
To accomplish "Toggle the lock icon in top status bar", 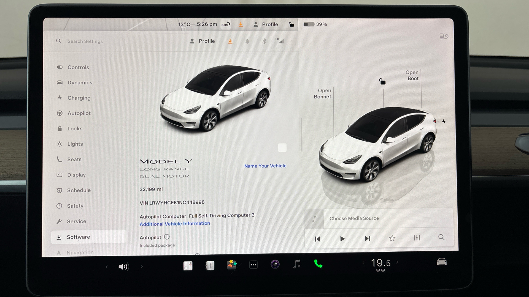I will [x=291, y=24].
